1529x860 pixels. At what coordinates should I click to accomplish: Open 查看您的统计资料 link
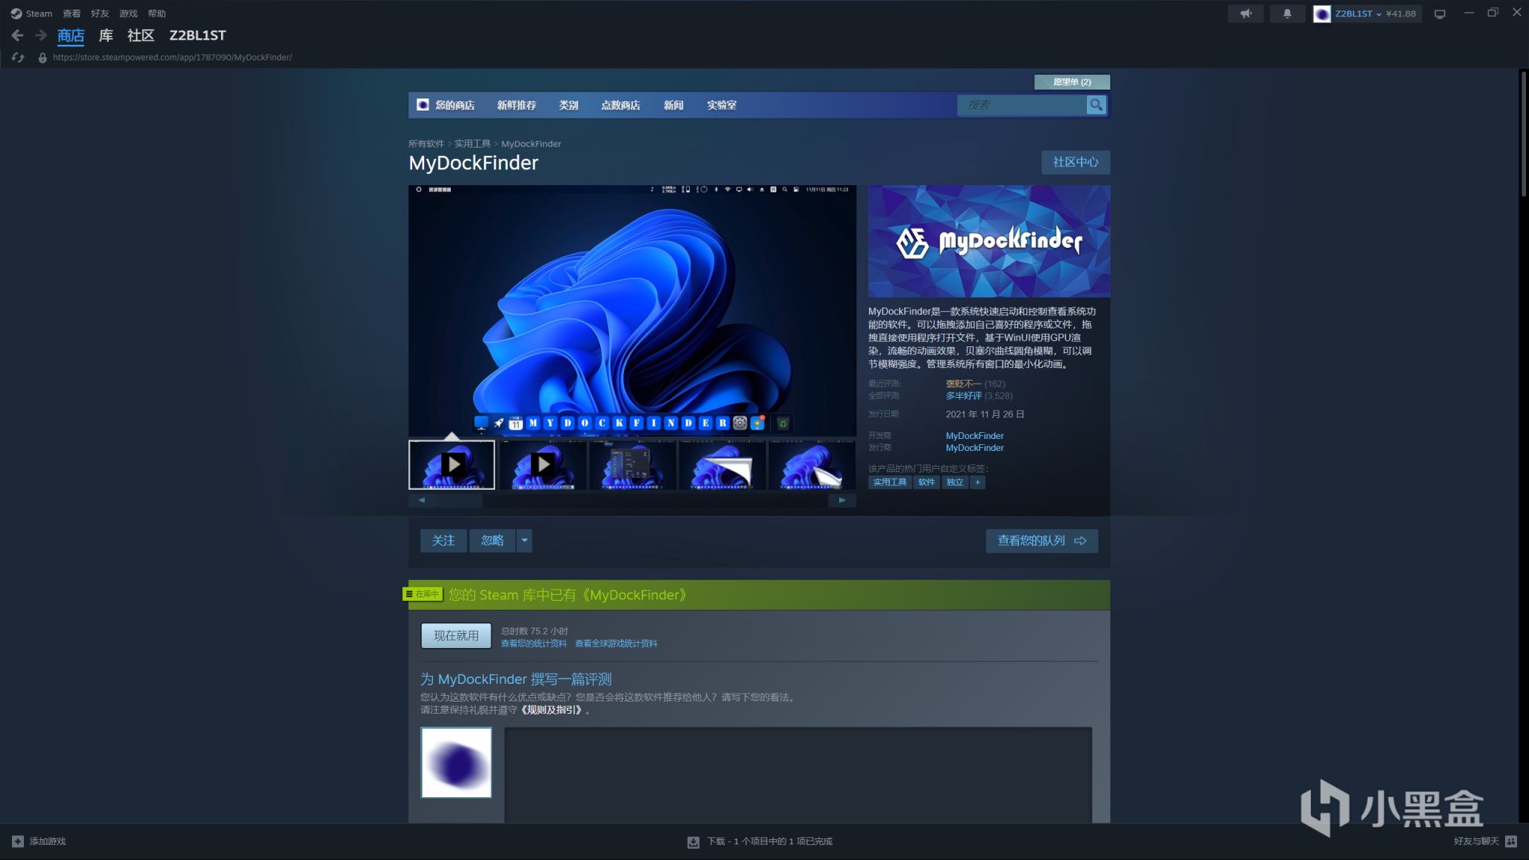pos(533,644)
